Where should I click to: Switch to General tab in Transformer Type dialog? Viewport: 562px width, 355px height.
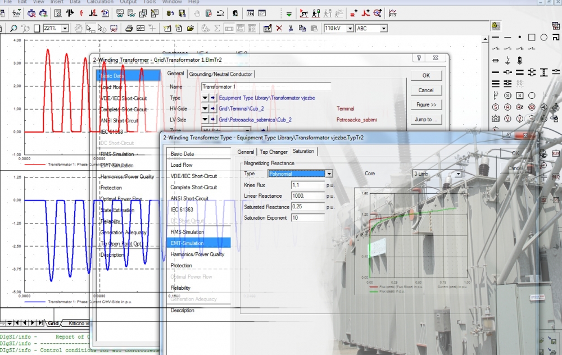(246, 152)
